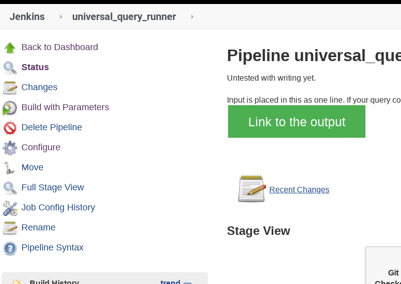401x284 pixels.
Task: Click the Status magnifier icon
Action: pos(10,68)
